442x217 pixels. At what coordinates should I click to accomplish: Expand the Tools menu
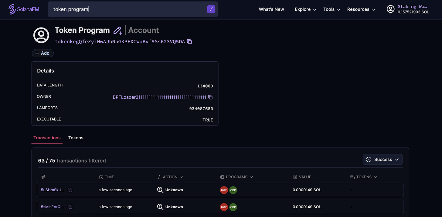click(x=331, y=9)
